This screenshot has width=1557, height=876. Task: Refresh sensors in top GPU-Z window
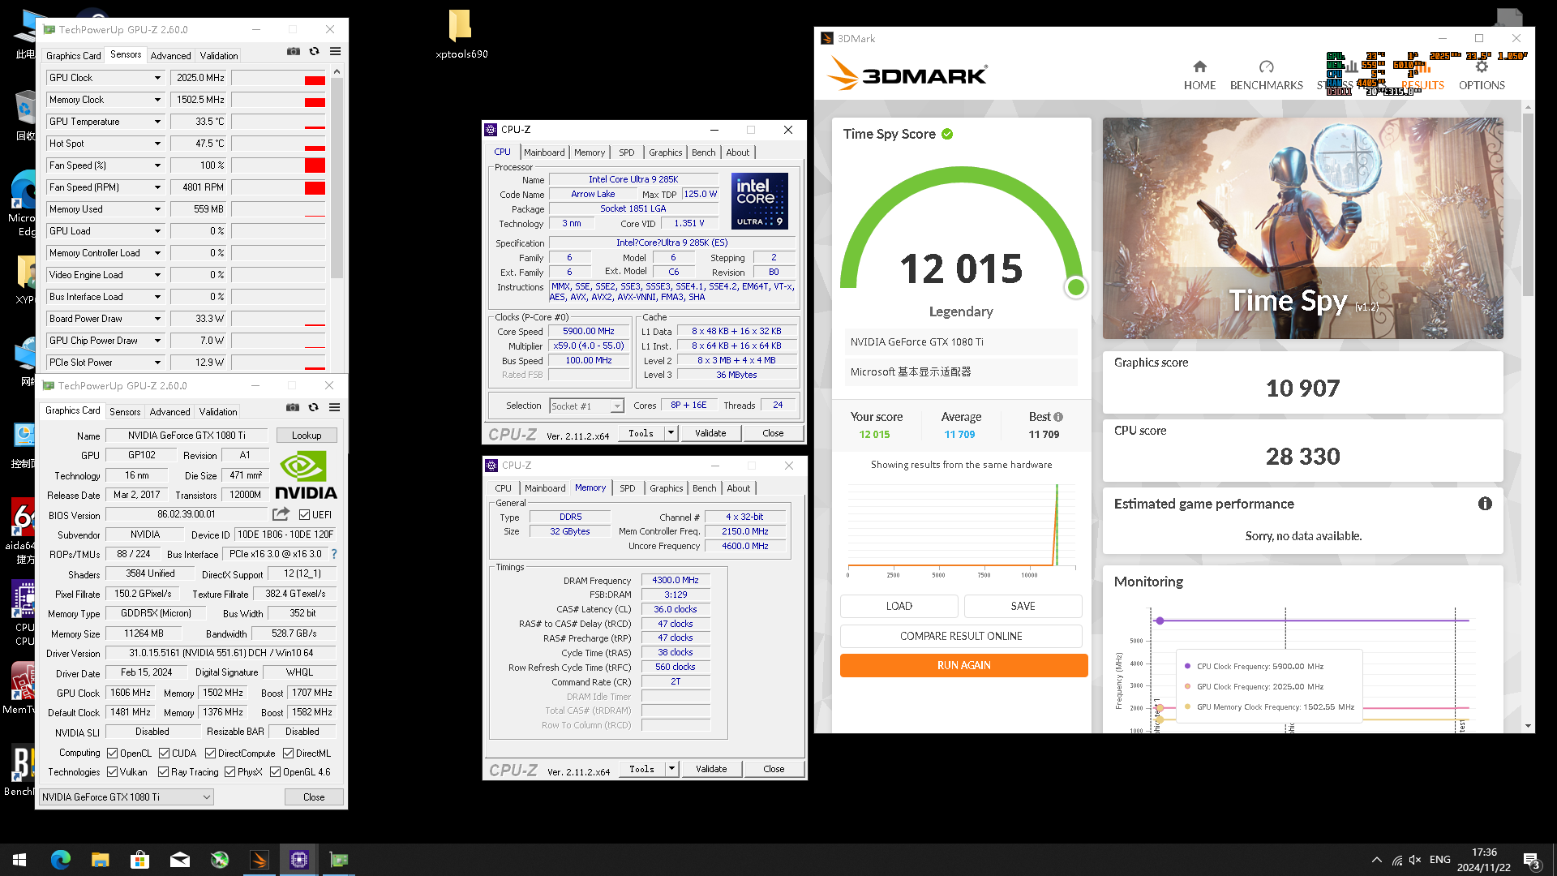(x=314, y=51)
